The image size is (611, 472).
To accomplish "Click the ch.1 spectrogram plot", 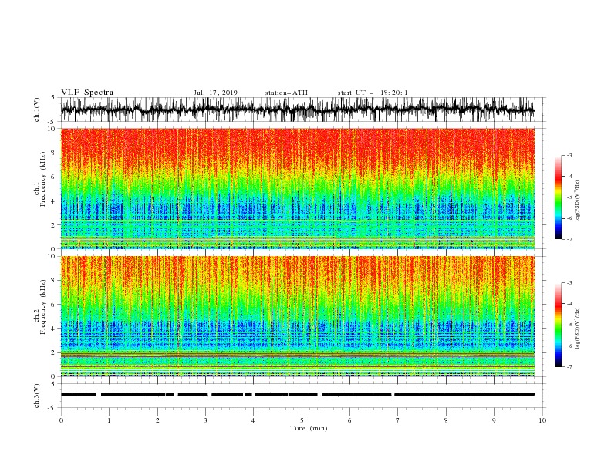I will point(298,188).
